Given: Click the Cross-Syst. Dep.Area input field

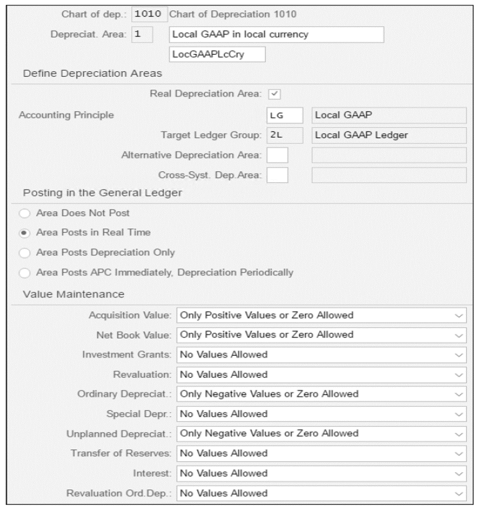Looking at the screenshot, I should click(277, 175).
